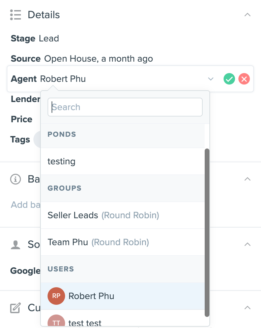The height and width of the screenshot is (328, 261).
Task: Click the Details list icon
Action: [x=16, y=15]
